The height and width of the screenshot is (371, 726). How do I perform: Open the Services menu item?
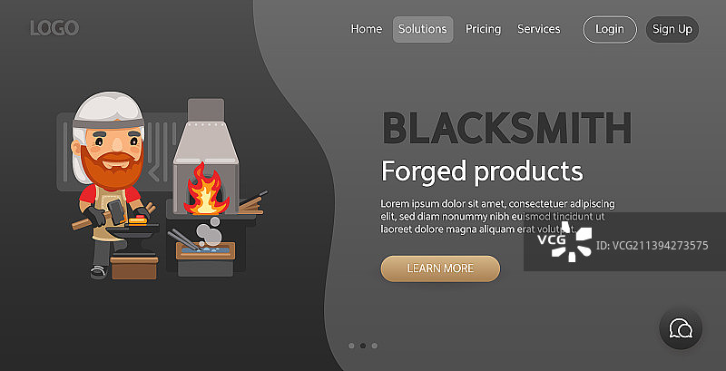coord(538,29)
